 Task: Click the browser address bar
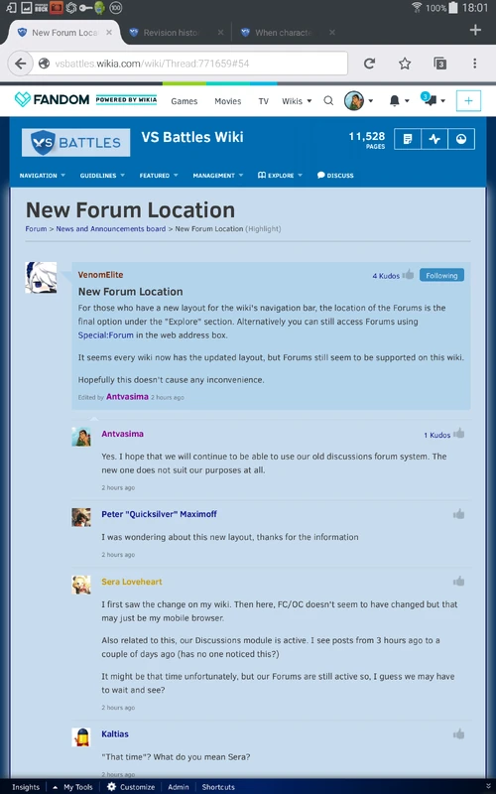(189, 64)
